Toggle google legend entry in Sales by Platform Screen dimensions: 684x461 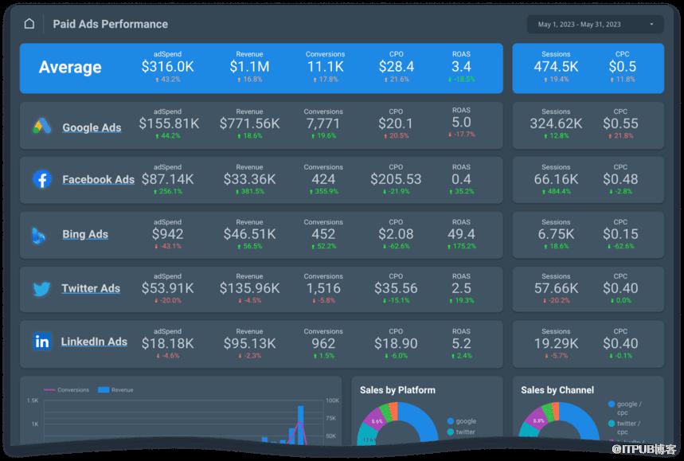tap(462, 421)
